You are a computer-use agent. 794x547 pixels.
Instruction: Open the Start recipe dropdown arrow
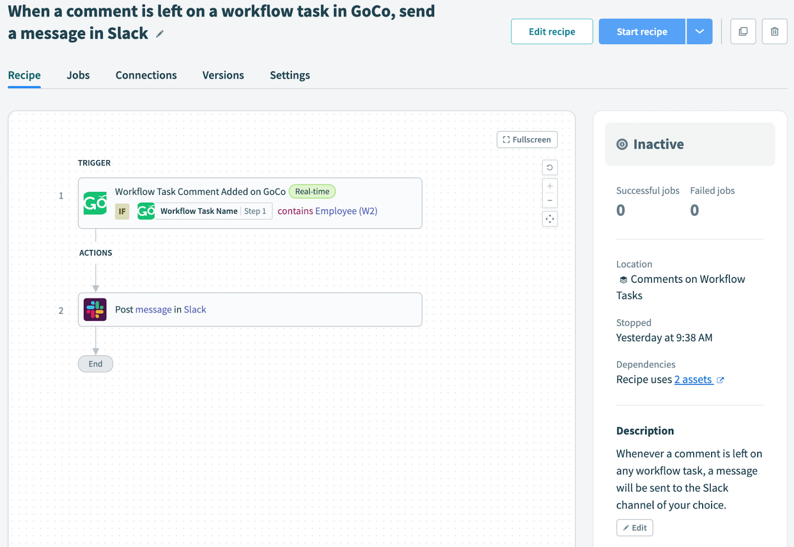tap(699, 32)
